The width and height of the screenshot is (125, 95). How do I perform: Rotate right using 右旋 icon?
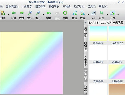[83, 13]
